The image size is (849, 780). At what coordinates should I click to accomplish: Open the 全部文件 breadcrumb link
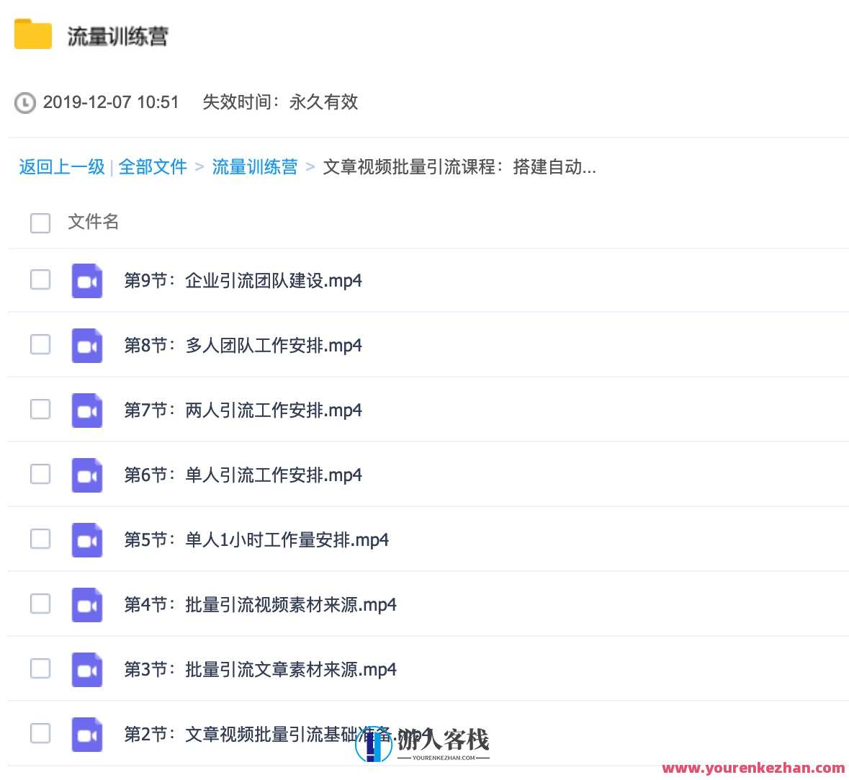pos(153,166)
